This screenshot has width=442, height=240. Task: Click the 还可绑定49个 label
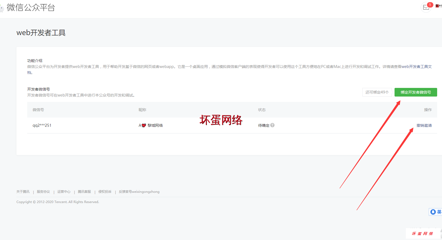coord(377,92)
